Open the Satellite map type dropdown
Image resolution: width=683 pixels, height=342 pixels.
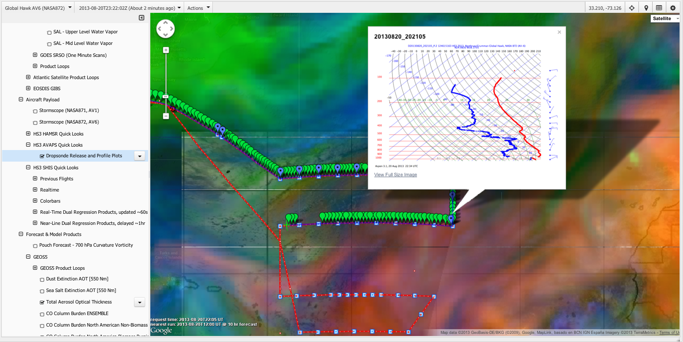pyautogui.click(x=665, y=18)
